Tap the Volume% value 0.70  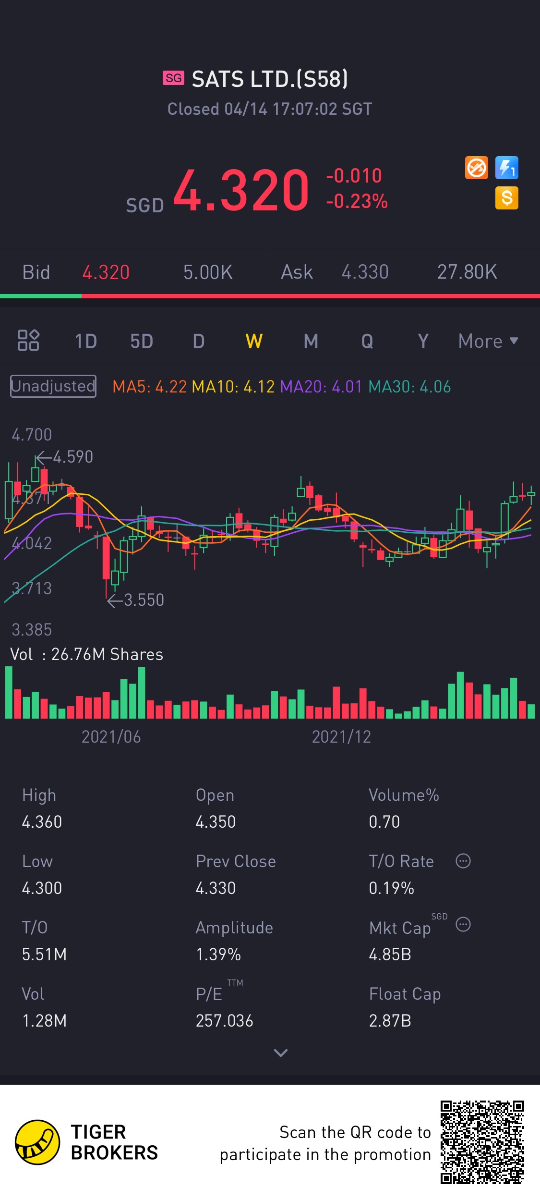(x=384, y=822)
